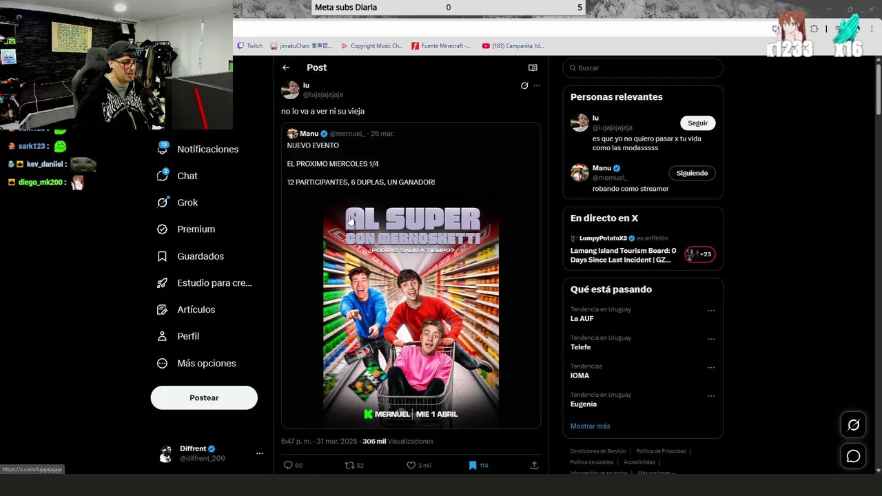Open the Copyright Music bookmark
Viewport: 882px width, 496px height.
point(372,45)
